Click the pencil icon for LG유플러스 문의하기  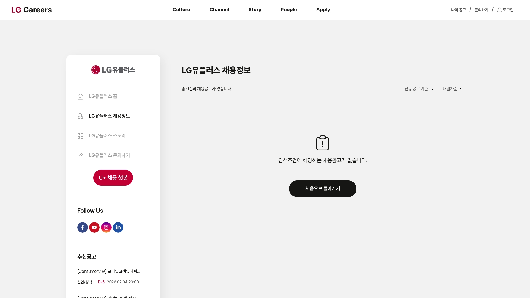80,155
